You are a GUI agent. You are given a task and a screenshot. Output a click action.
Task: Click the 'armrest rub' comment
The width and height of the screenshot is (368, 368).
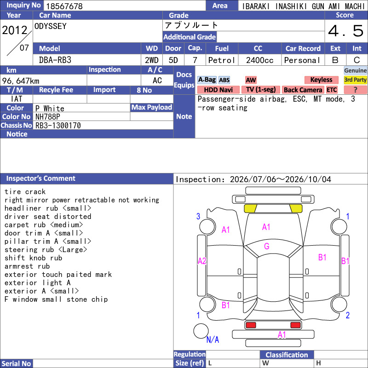[27, 266]
